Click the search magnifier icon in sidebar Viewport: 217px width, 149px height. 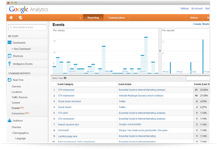pyautogui.click(x=11, y=27)
